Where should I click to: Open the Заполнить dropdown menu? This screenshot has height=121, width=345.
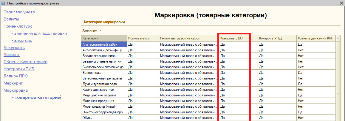92,31
